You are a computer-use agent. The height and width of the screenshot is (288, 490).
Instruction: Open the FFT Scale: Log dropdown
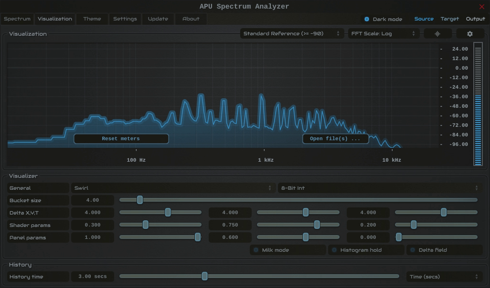(x=384, y=34)
